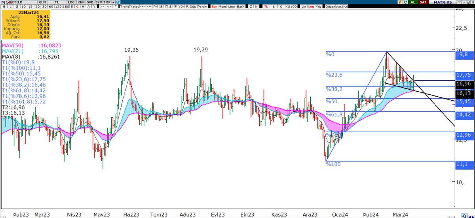Click the <> expand chart icon
Image resolution: width=475 pixels, height=218 pixels.
109,7
